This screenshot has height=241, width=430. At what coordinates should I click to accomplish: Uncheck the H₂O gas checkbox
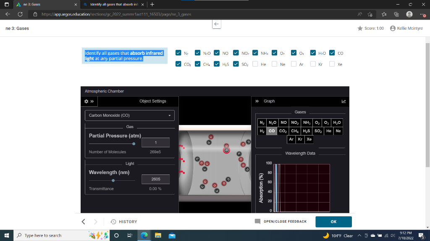[x=313, y=53]
